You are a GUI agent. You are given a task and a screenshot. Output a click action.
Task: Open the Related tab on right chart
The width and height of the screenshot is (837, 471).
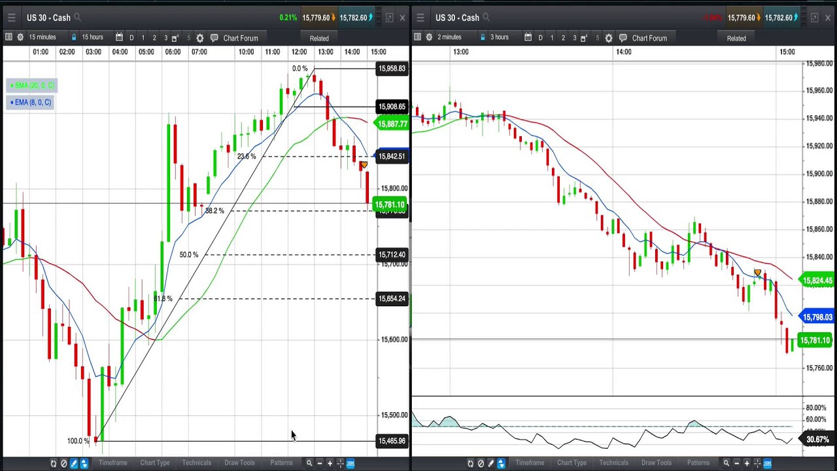(x=736, y=38)
